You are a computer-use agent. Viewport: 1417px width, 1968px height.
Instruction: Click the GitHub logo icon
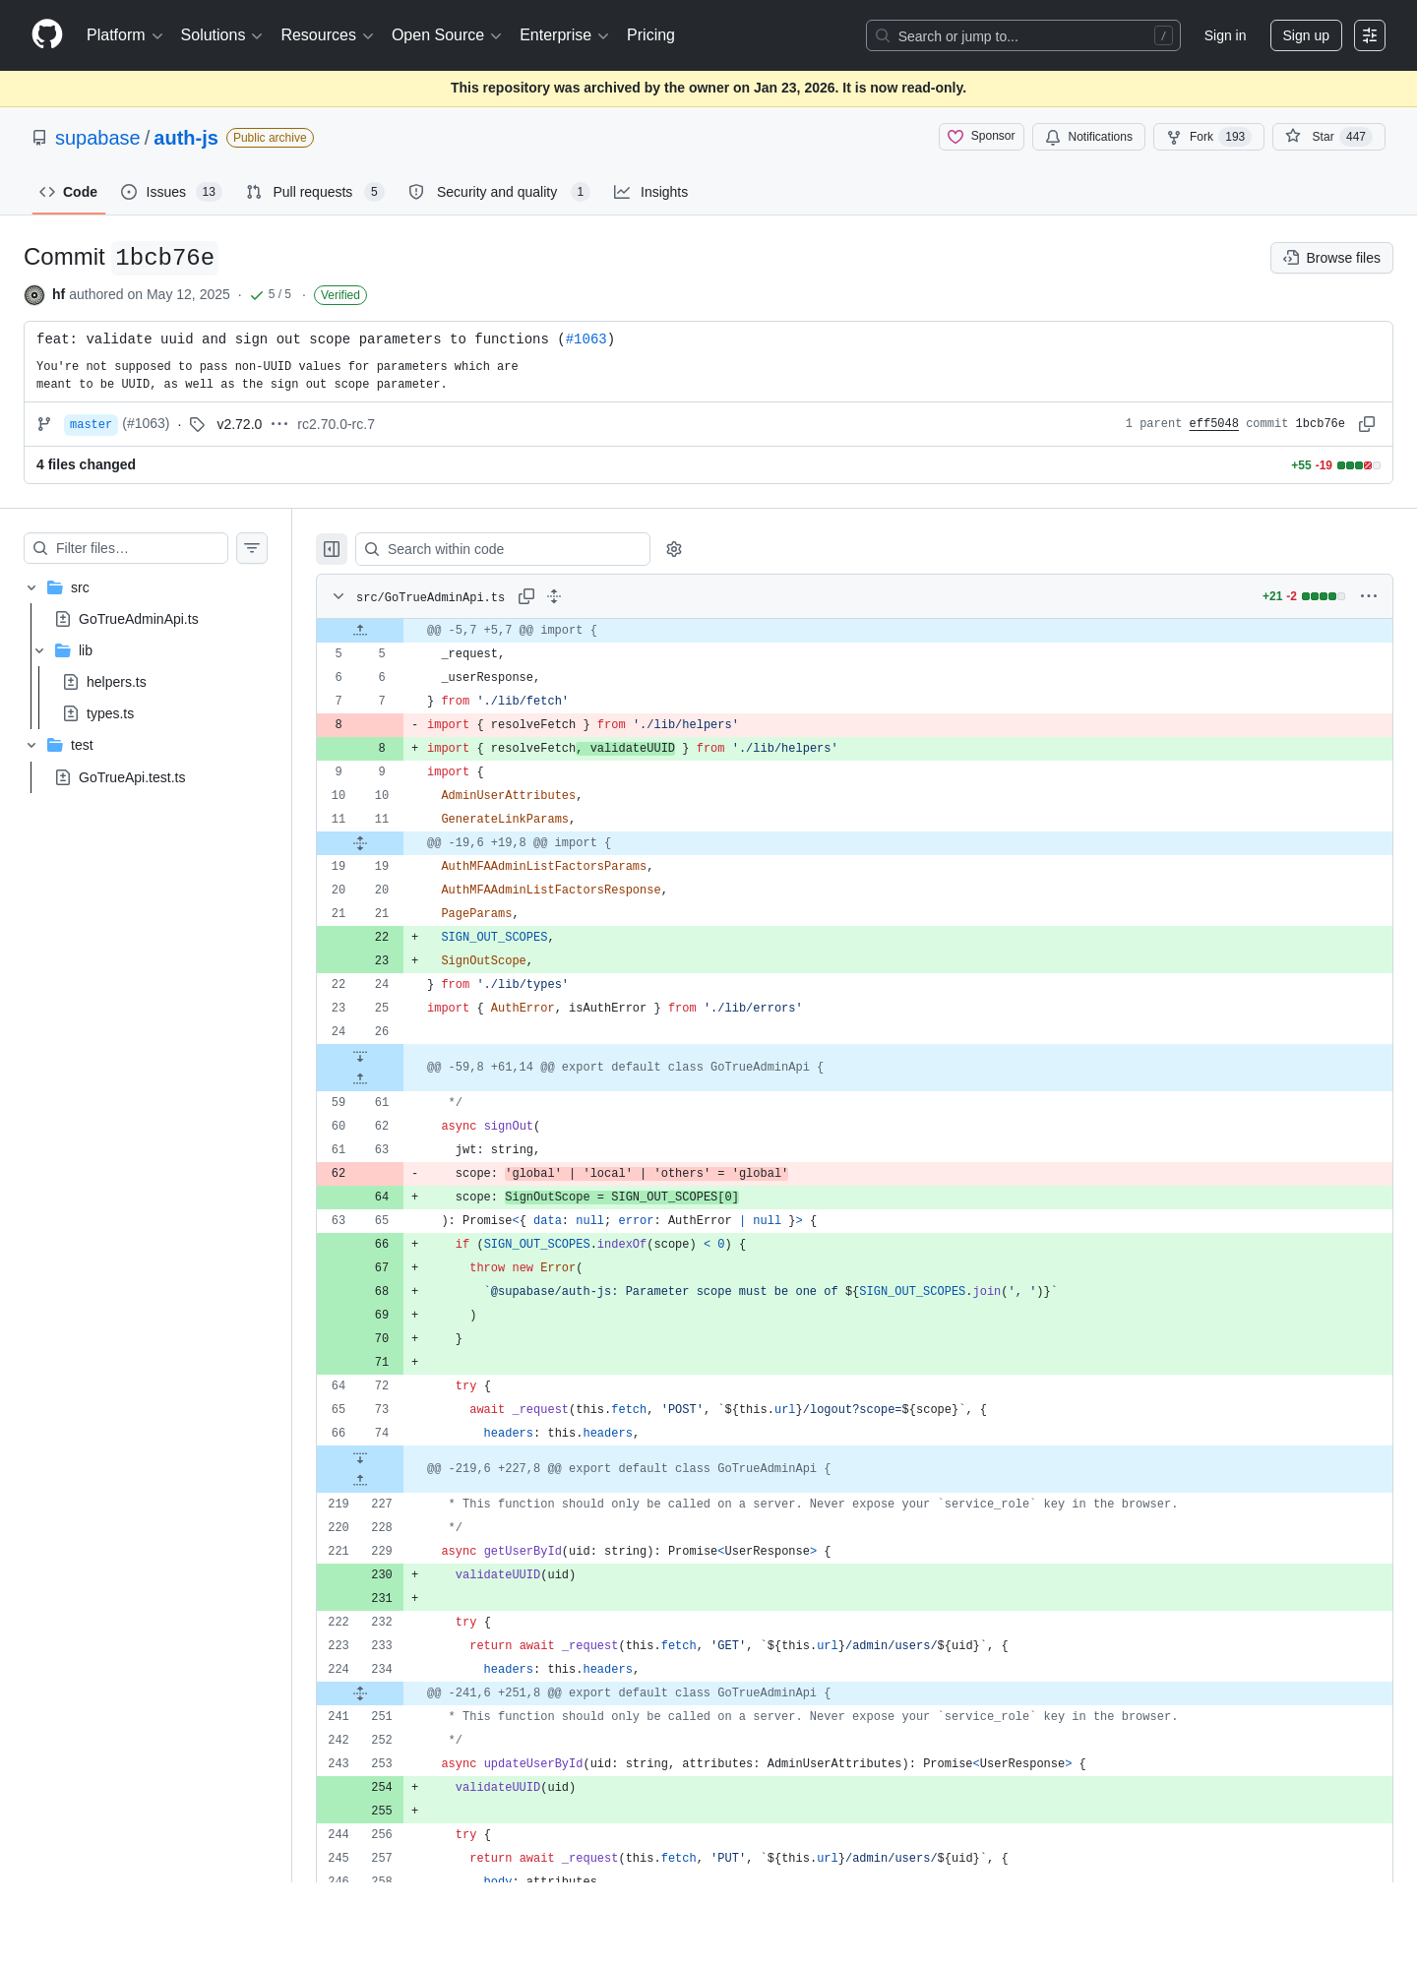tap(47, 34)
